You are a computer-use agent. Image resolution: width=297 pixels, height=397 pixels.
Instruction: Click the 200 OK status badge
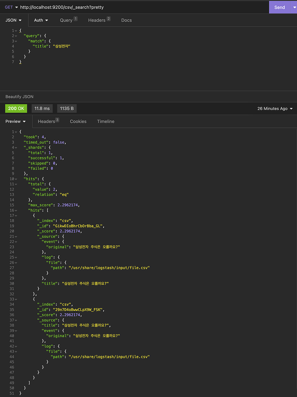click(x=16, y=108)
